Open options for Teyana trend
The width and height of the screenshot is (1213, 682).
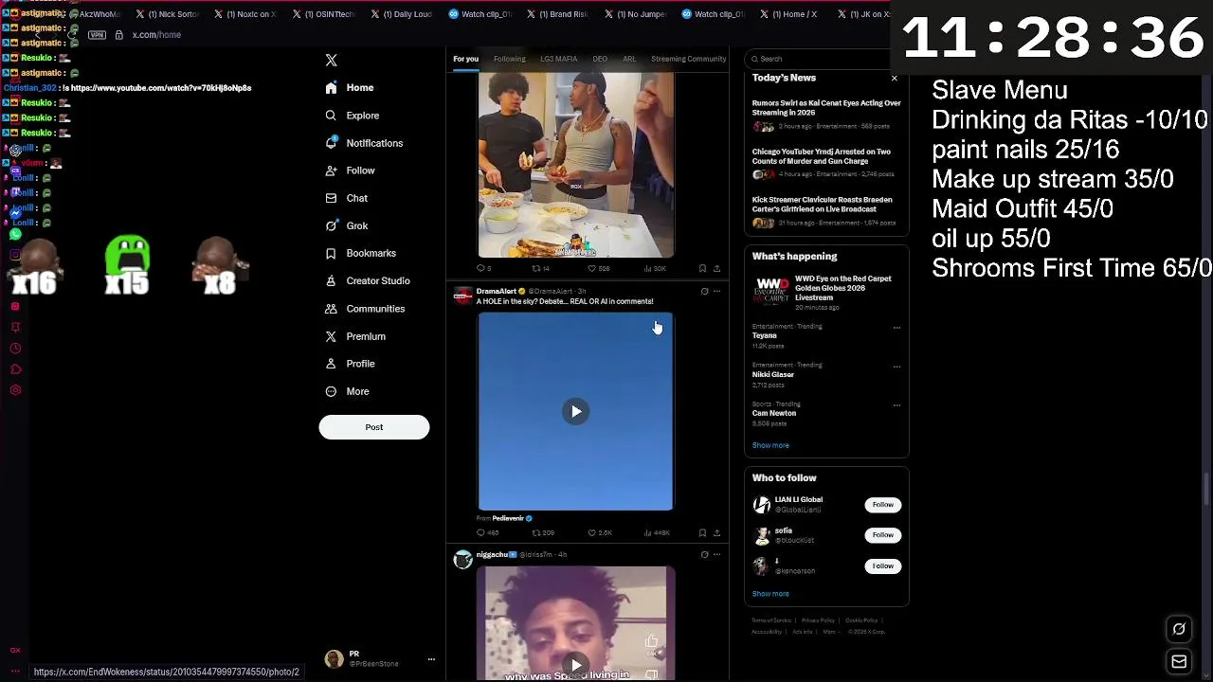(896, 328)
